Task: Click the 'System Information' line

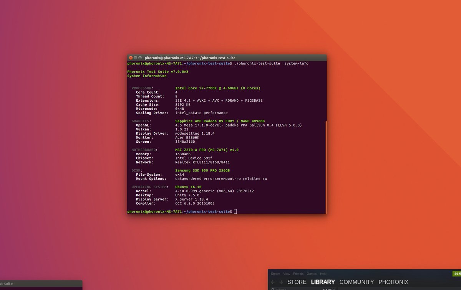Action: [x=147, y=76]
